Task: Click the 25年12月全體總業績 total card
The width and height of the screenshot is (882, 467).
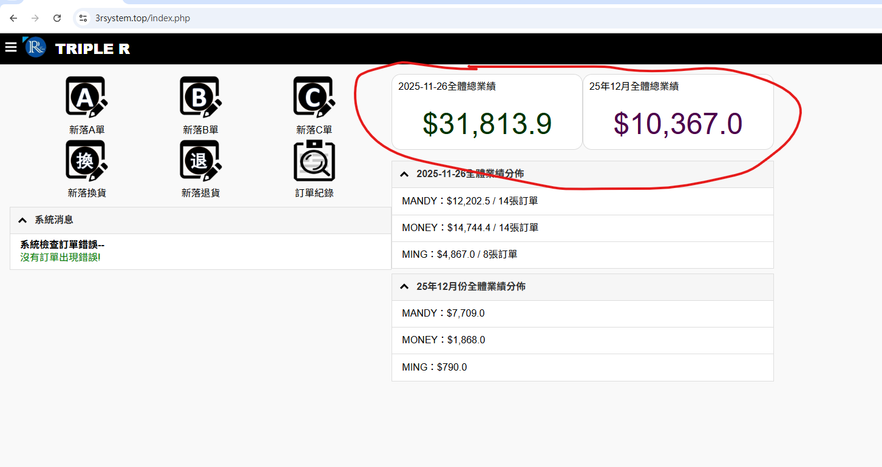Action: pyautogui.click(x=677, y=112)
